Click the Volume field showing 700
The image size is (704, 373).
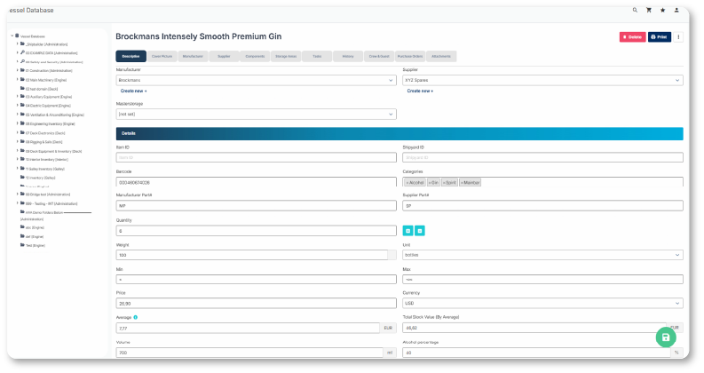[x=249, y=353]
